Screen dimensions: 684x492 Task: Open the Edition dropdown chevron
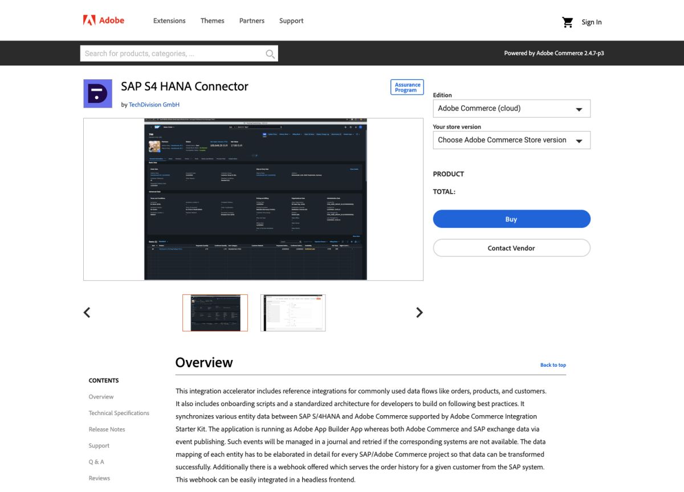point(580,108)
